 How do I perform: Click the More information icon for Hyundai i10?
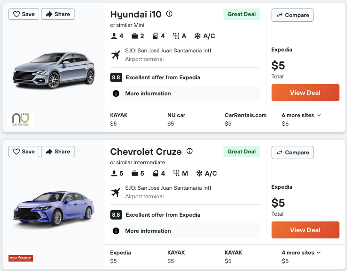pos(116,93)
